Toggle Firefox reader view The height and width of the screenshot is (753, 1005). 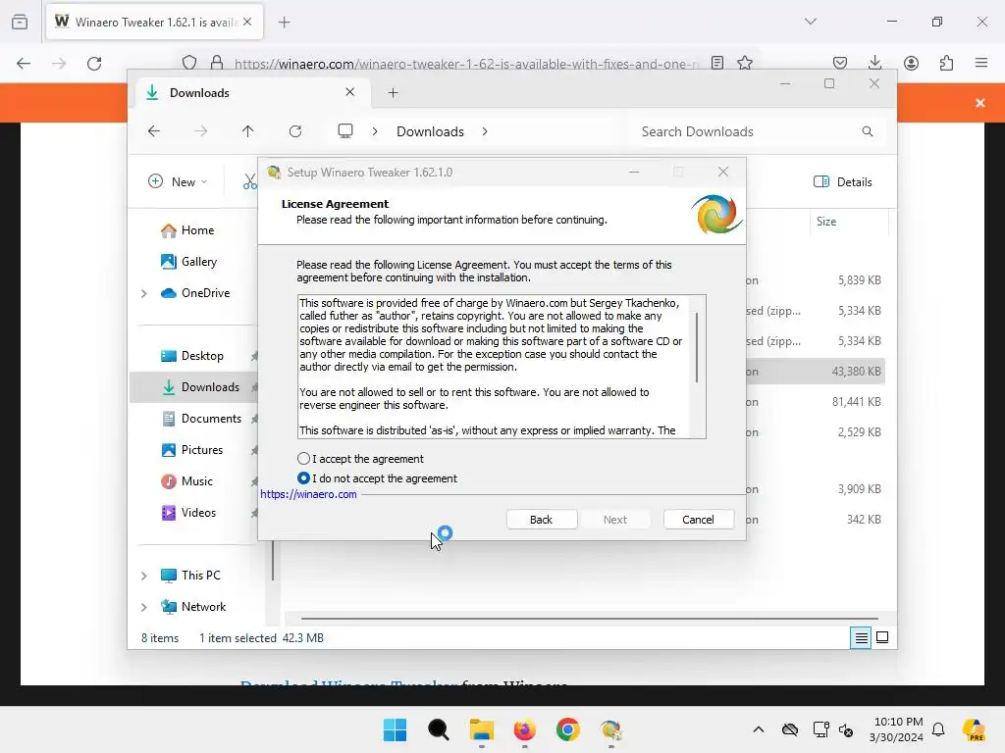[x=717, y=63]
